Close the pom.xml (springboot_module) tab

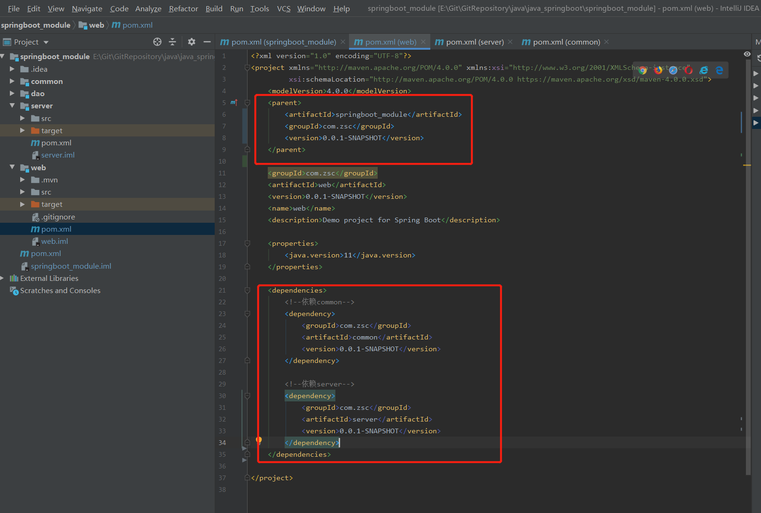click(343, 42)
